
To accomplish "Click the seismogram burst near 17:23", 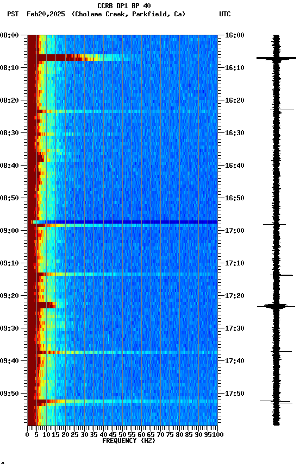I will click(x=276, y=306).
